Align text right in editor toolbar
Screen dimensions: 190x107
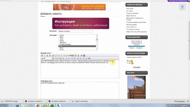(x=69, y=58)
